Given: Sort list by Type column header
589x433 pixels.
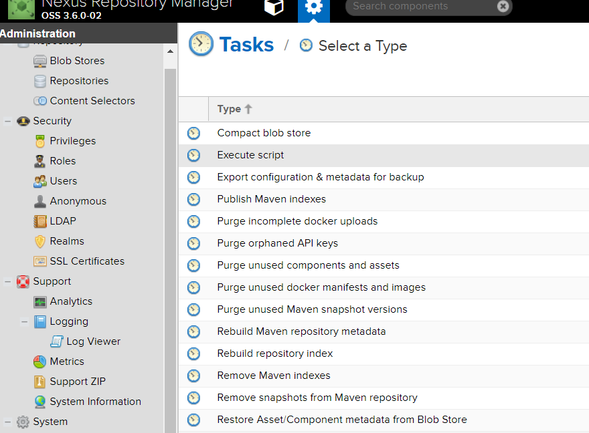Looking at the screenshot, I should (230, 109).
